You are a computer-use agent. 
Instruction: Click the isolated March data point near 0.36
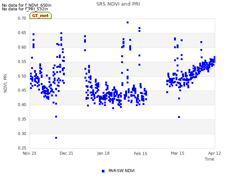179,117
